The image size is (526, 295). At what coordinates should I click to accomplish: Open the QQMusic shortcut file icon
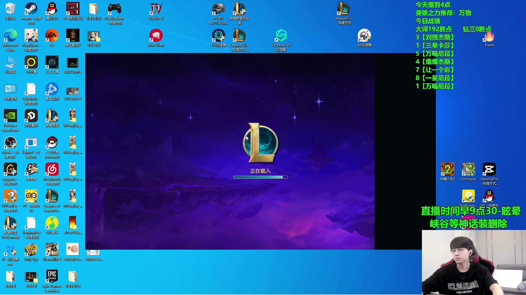(31, 94)
